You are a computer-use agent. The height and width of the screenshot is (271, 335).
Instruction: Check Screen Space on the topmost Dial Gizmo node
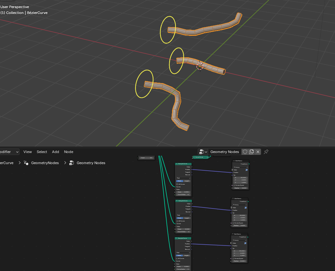tap(234, 185)
